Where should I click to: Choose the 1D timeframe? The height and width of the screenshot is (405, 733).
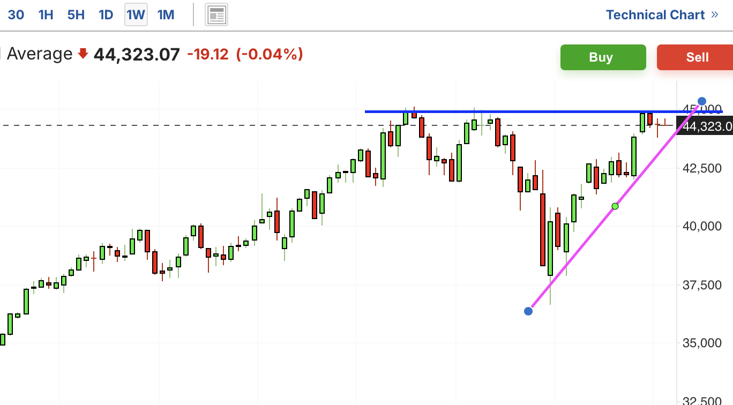point(106,15)
